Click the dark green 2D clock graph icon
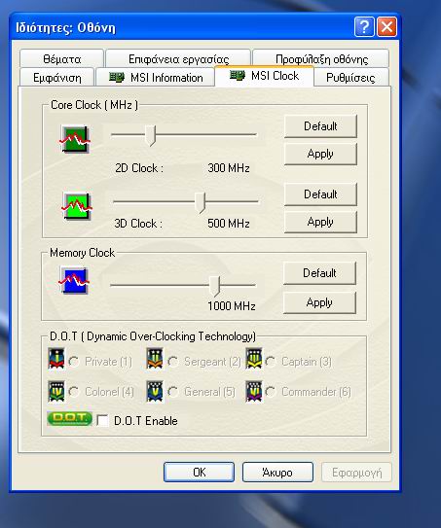The width and height of the screenshot is (441, 528). [x=75, y=139]
